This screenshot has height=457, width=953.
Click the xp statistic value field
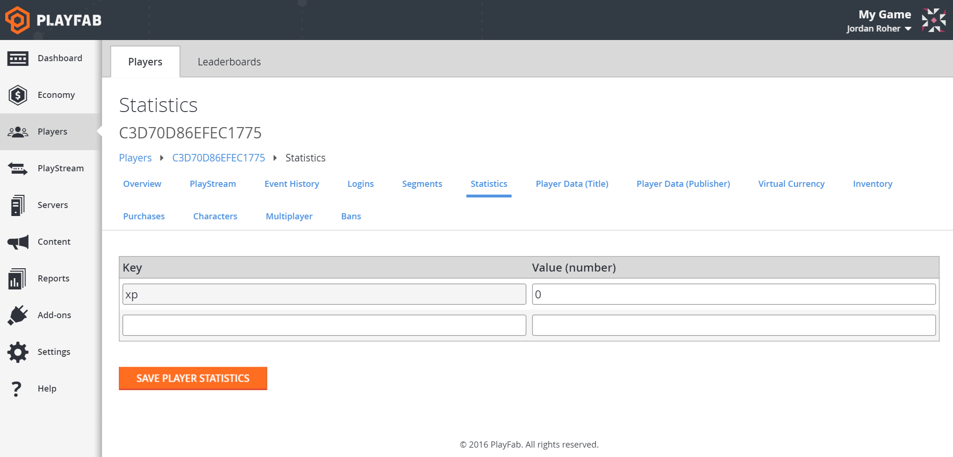pyautogui.click(x=733, y=295)
